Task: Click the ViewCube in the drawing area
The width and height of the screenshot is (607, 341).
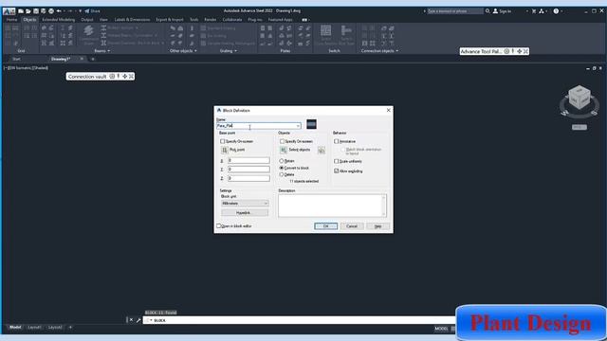Action: pyautogui.click(x=579, y=98)
